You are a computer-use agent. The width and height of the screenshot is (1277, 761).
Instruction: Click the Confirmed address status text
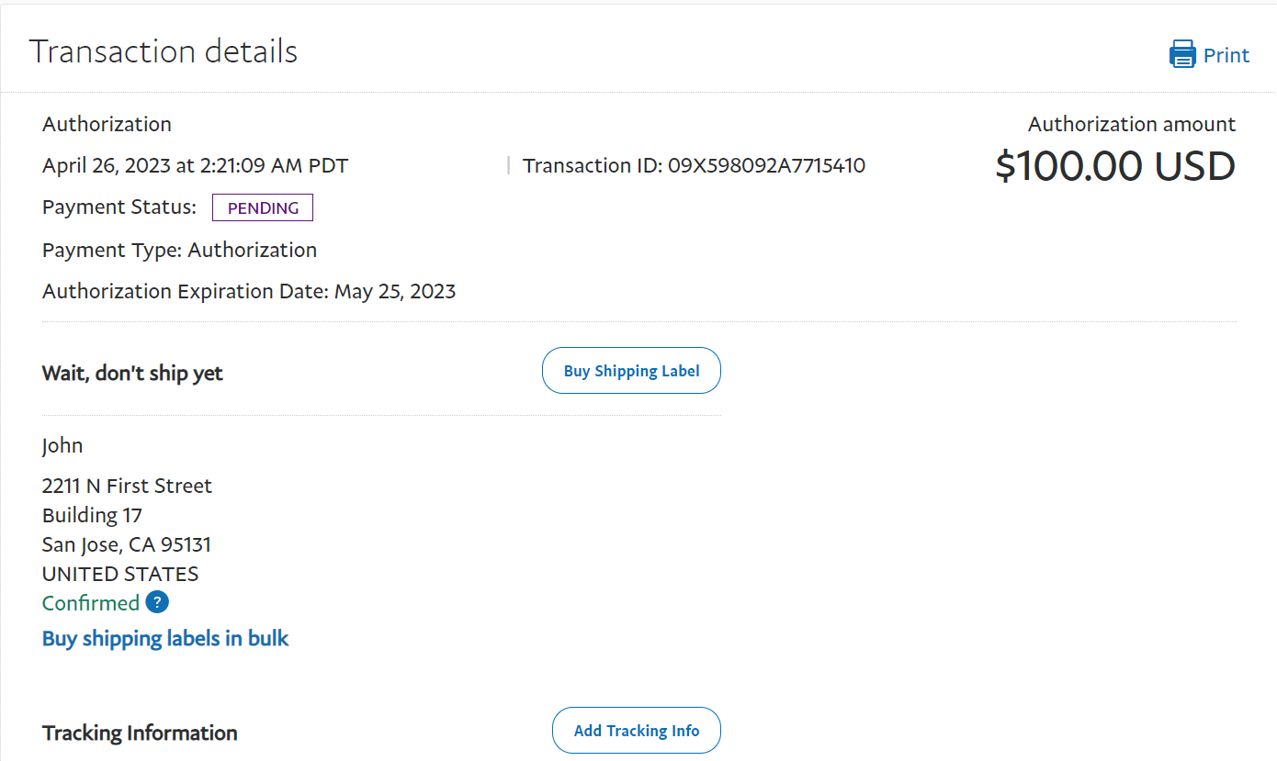point(91,603)
